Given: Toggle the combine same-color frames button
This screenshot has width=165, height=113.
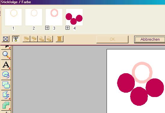Looking at the screenshot, I should click(x=16, y=39).
